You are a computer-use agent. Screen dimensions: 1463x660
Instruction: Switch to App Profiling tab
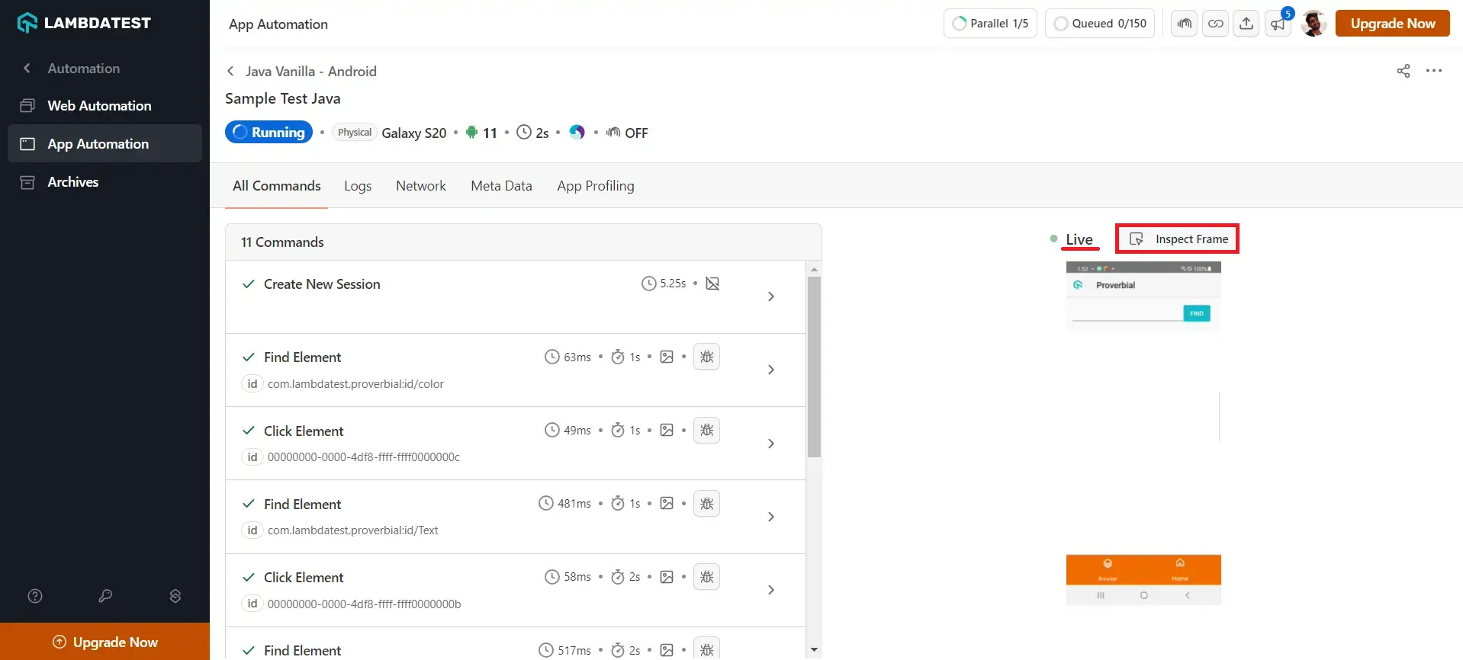tap(596, 186)
